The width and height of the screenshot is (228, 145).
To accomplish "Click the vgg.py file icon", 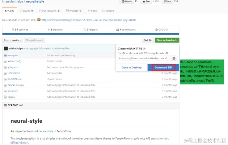I will [x=5, y=97].
